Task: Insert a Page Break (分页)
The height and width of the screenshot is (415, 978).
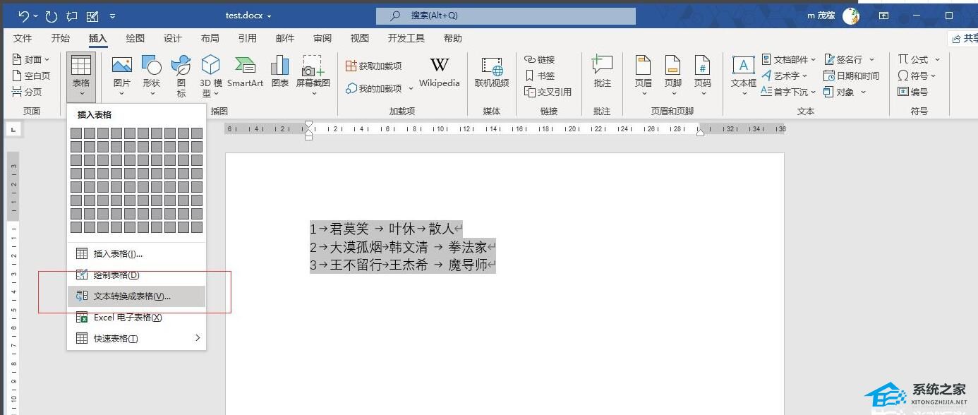Action: [x=28, y=92]
